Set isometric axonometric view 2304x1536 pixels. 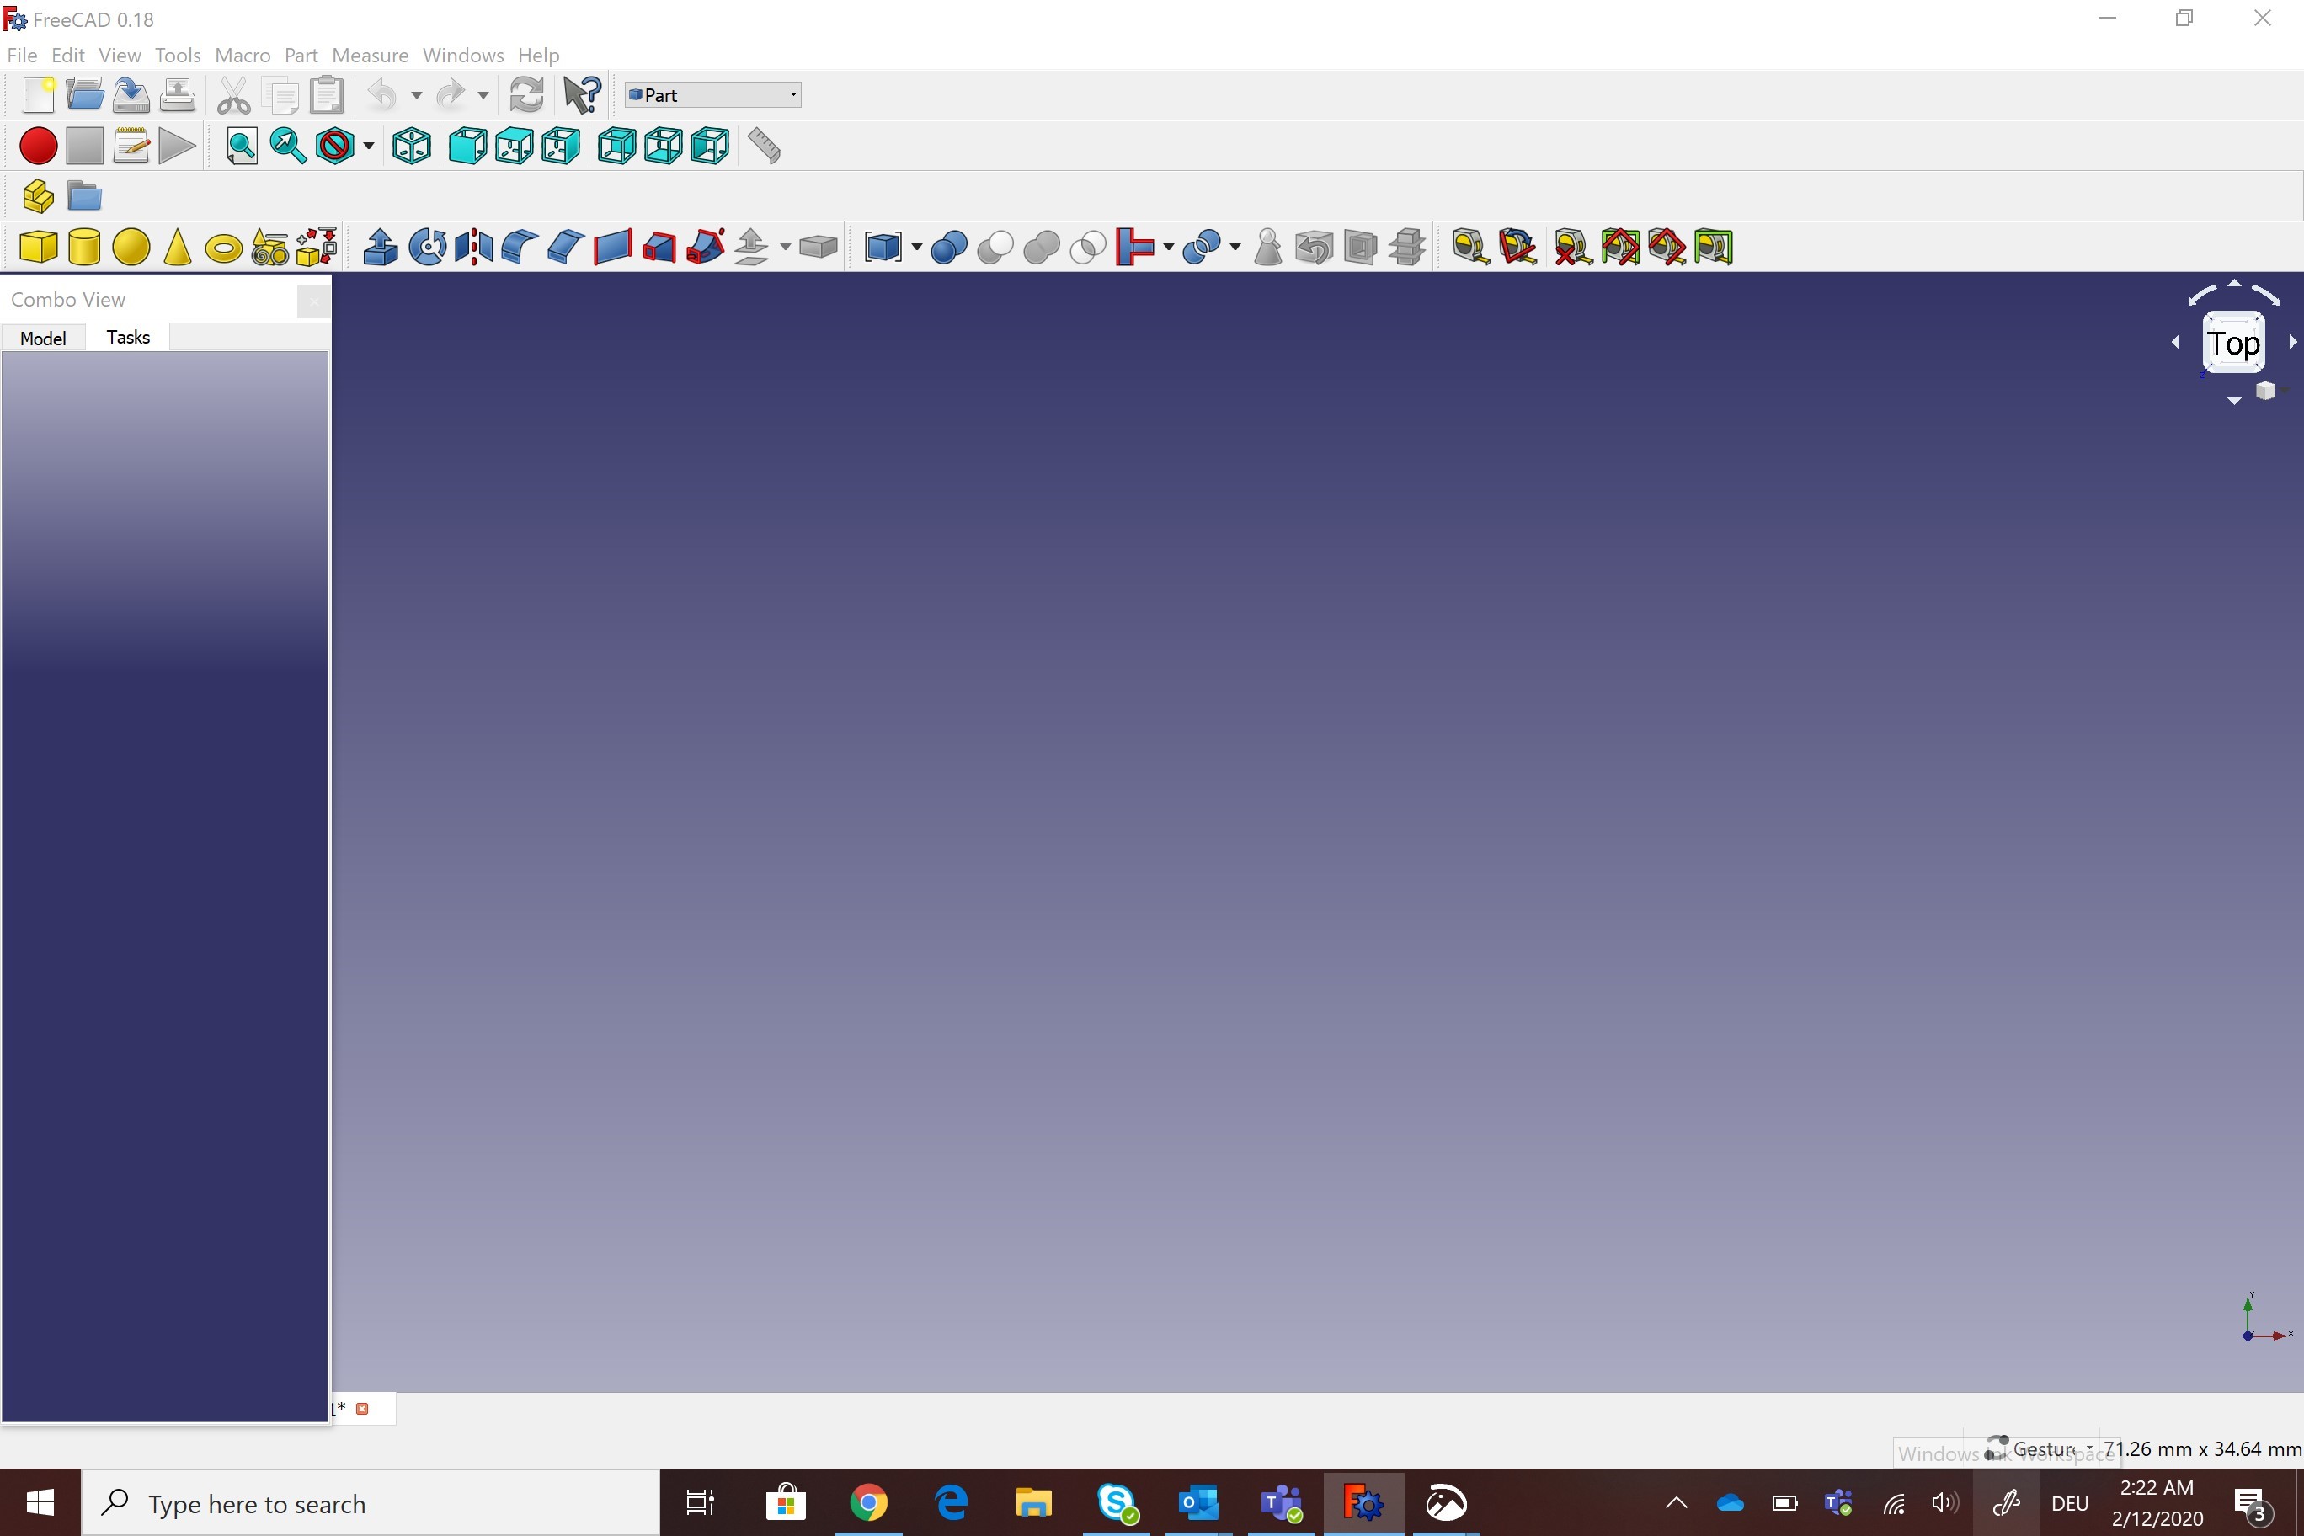pos(412,147)
